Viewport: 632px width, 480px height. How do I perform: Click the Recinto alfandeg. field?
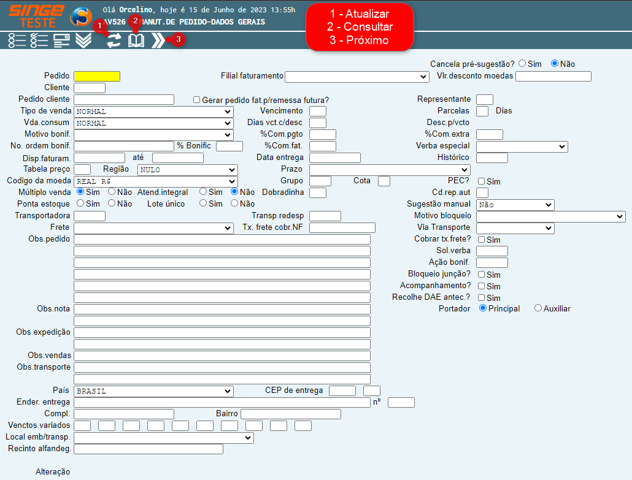[x=148, y=449]
